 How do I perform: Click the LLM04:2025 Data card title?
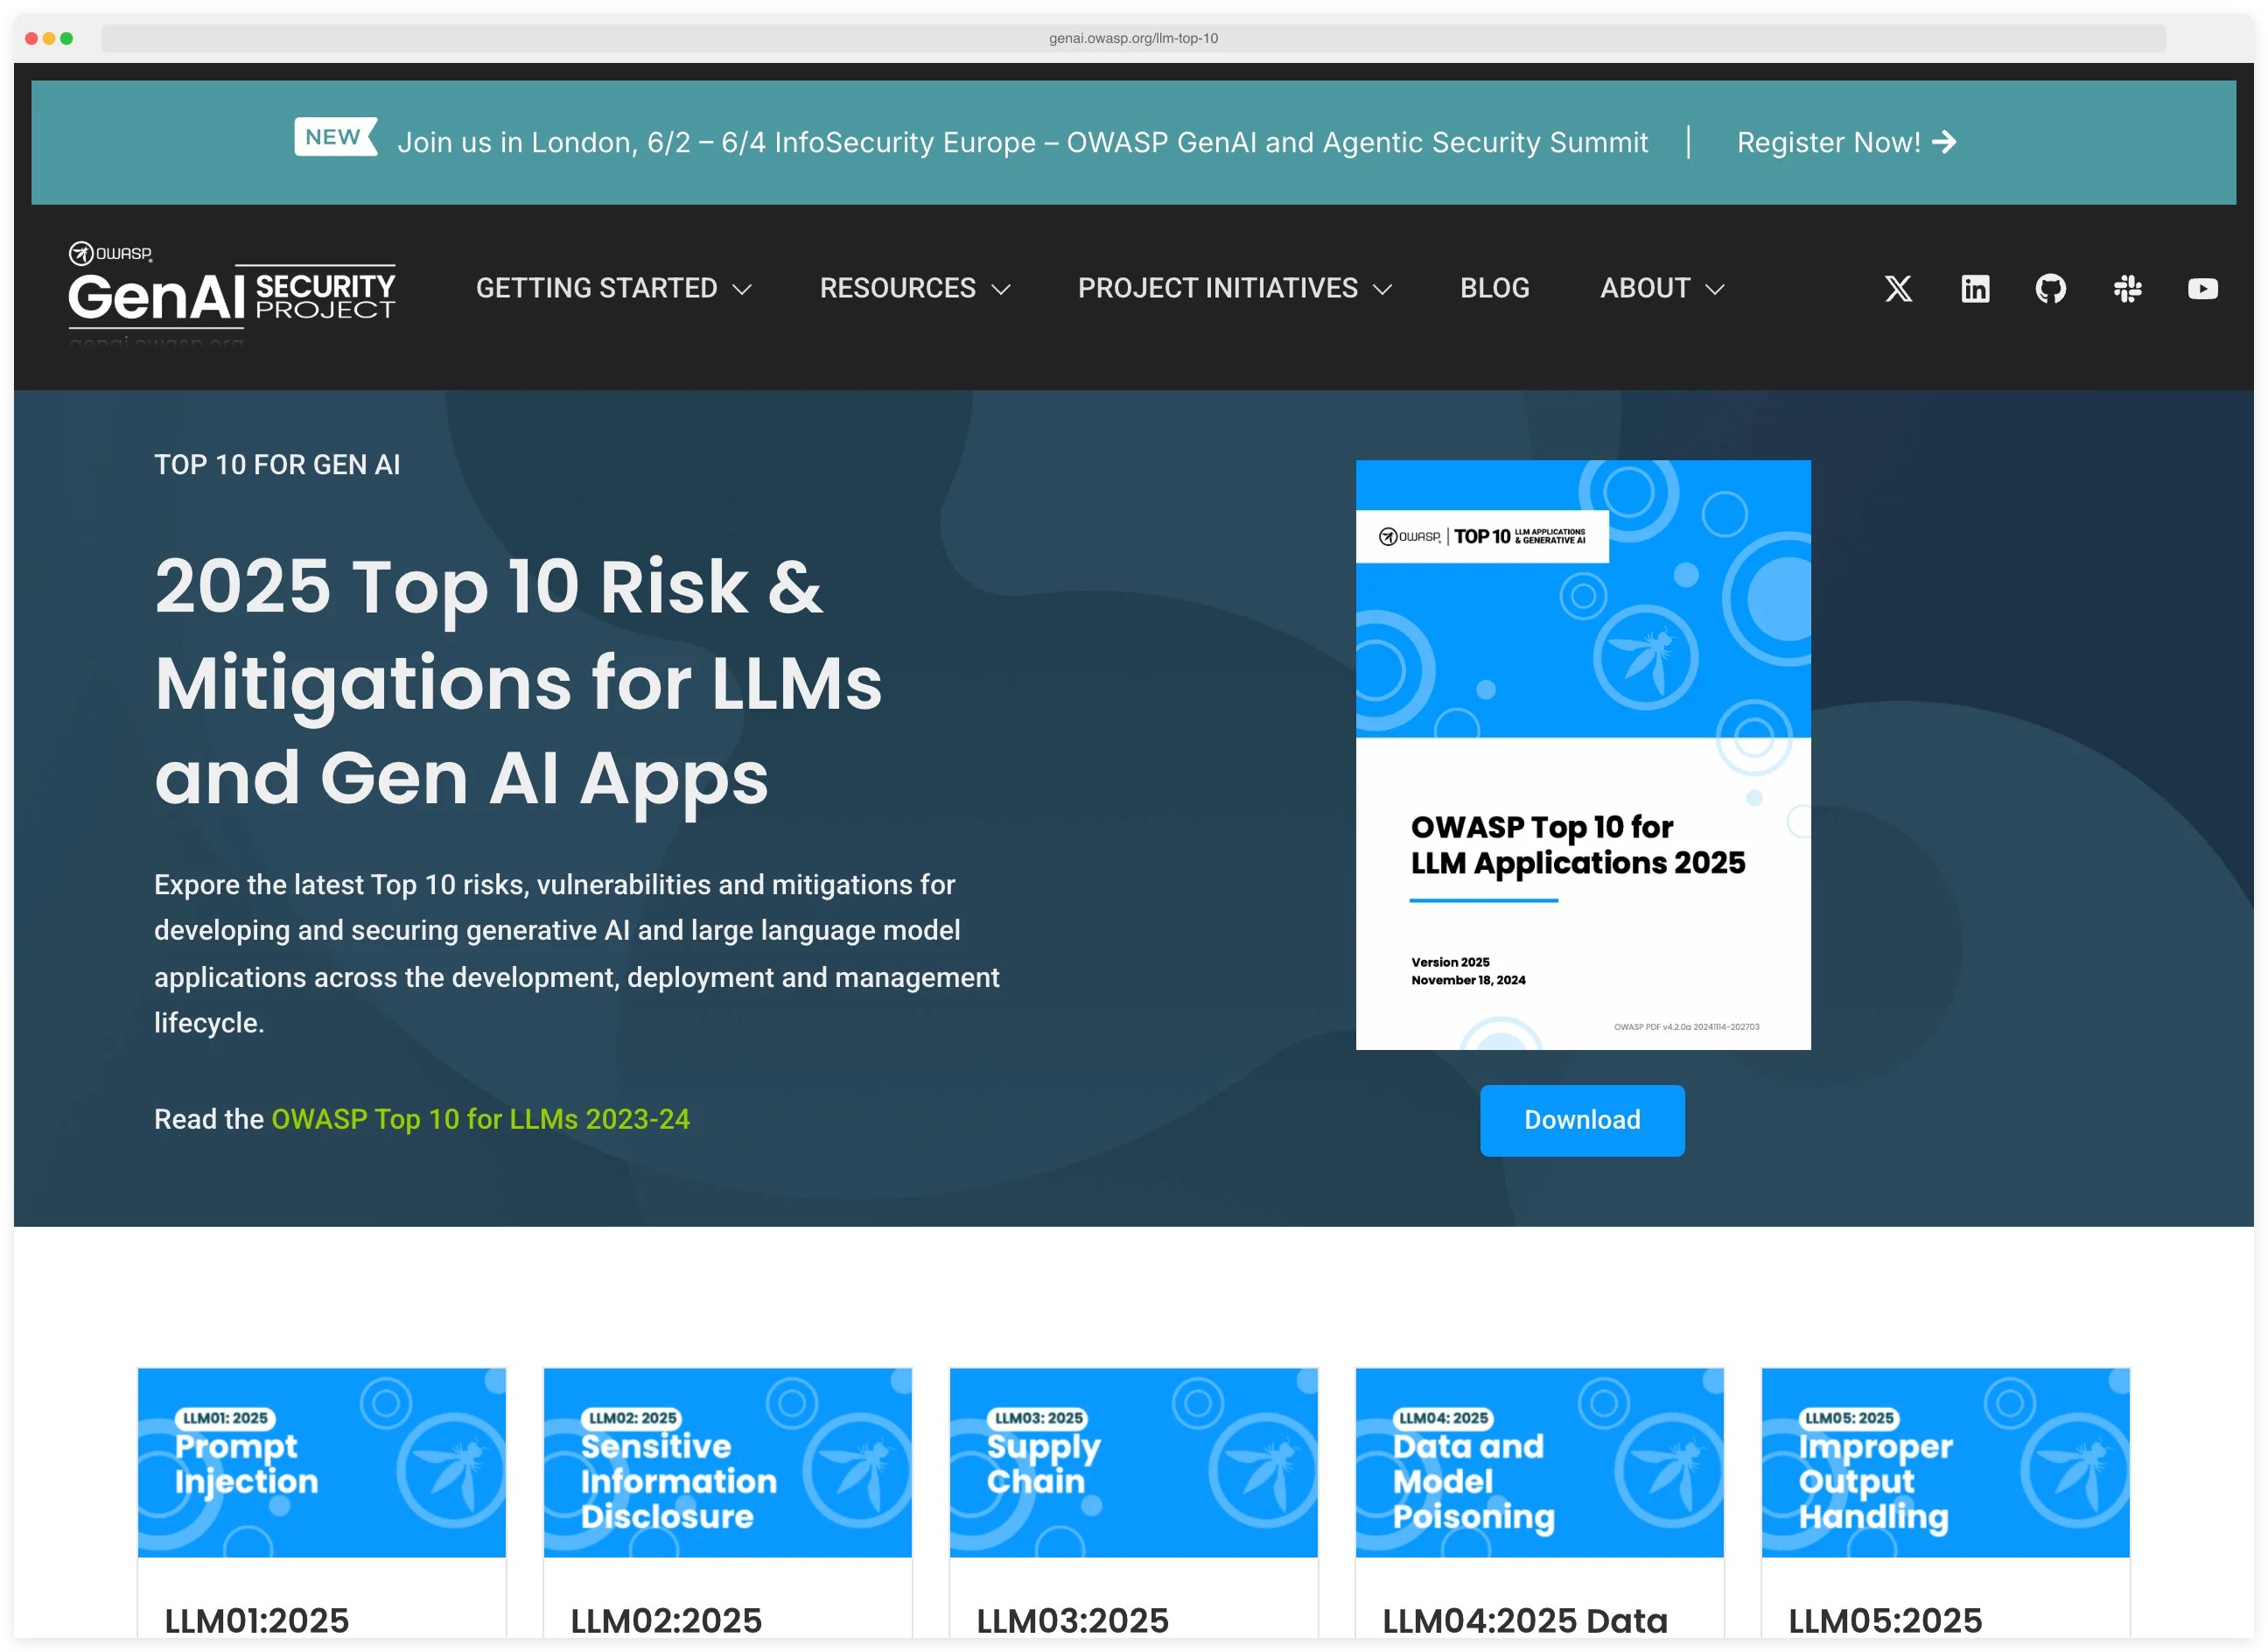(1525, 1620)
